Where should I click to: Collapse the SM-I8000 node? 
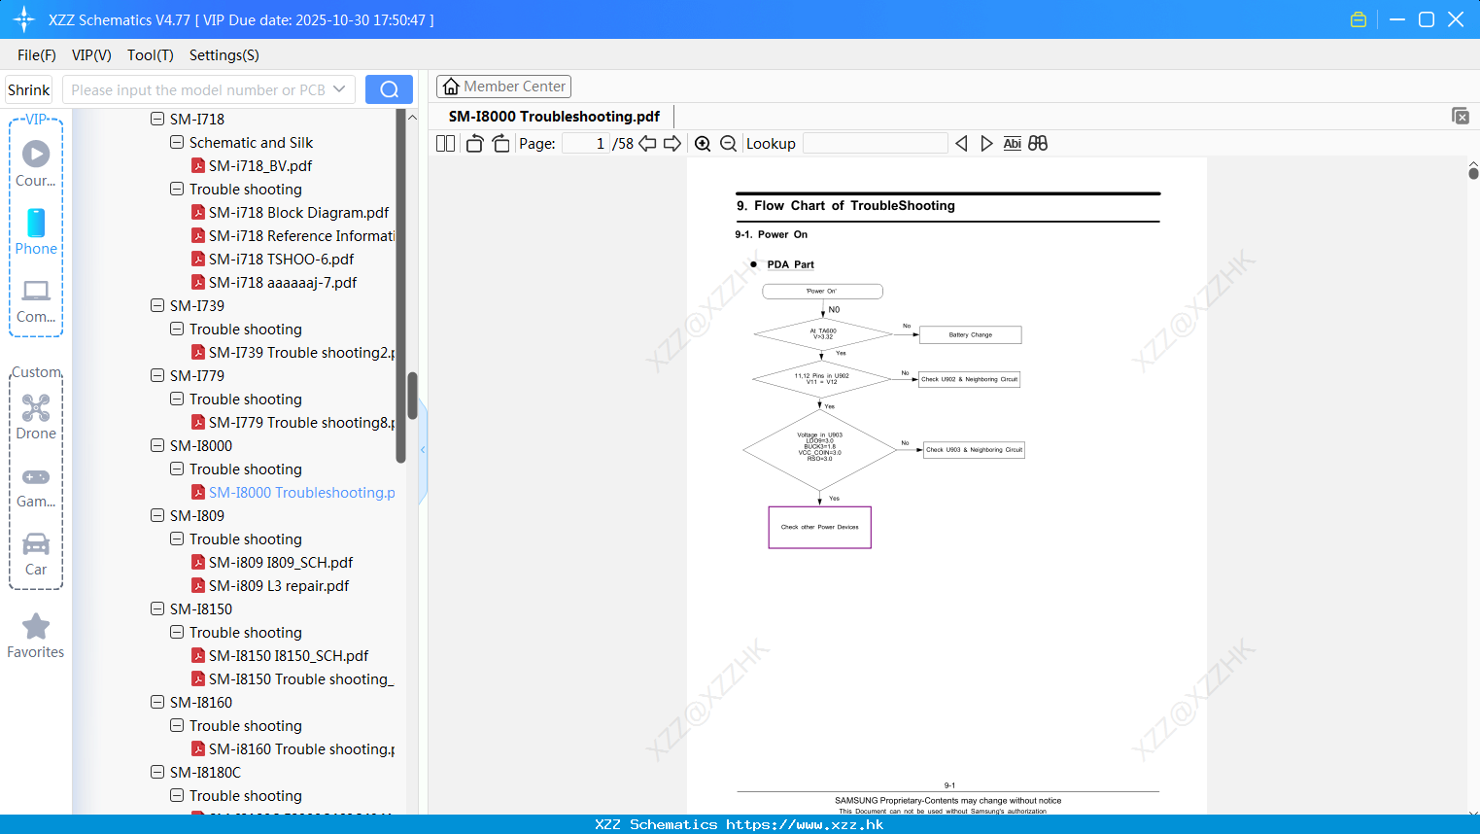point(157,445)
